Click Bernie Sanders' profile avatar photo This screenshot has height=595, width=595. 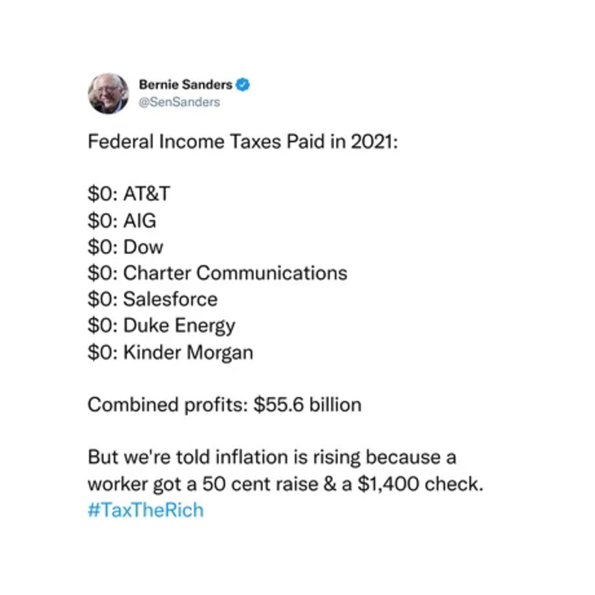[x=109, y=94]
